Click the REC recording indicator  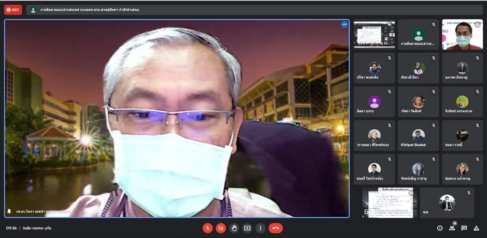(13, 9)
